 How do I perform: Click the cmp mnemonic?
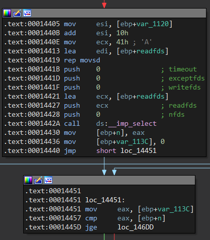tap(91, 218)
